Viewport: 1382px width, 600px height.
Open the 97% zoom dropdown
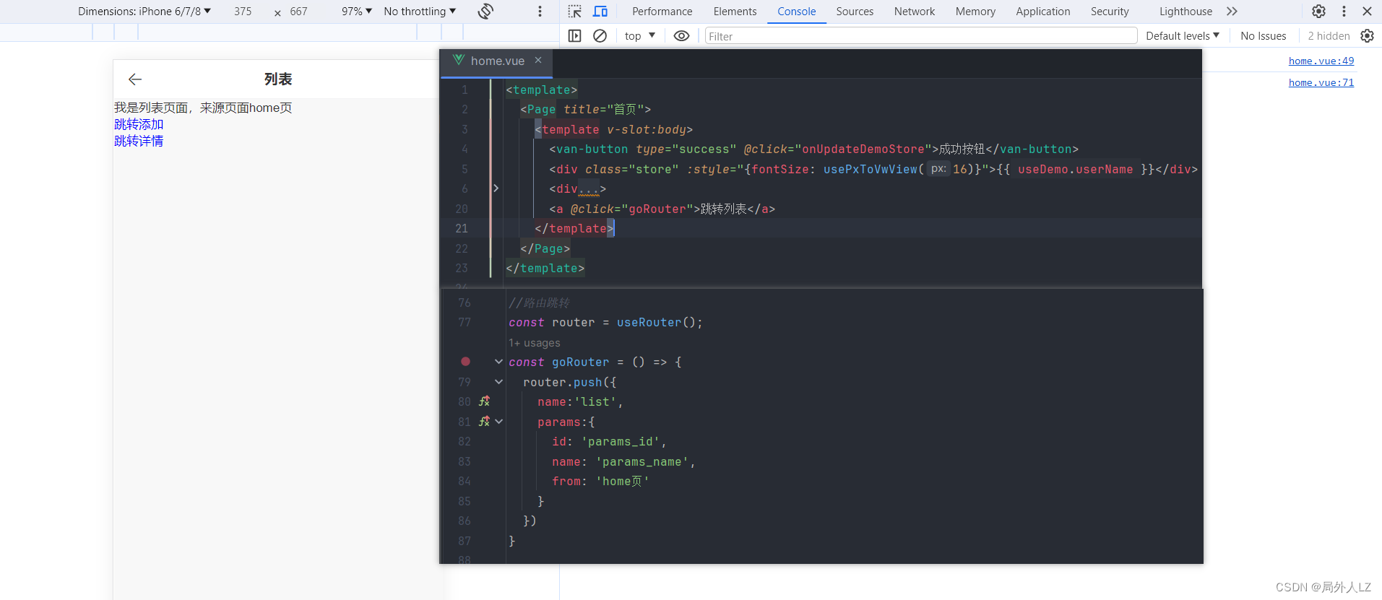(357, 11)
